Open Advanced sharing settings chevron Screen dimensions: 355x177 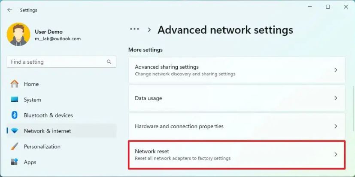pyautogui.click(x=336, y=70)
